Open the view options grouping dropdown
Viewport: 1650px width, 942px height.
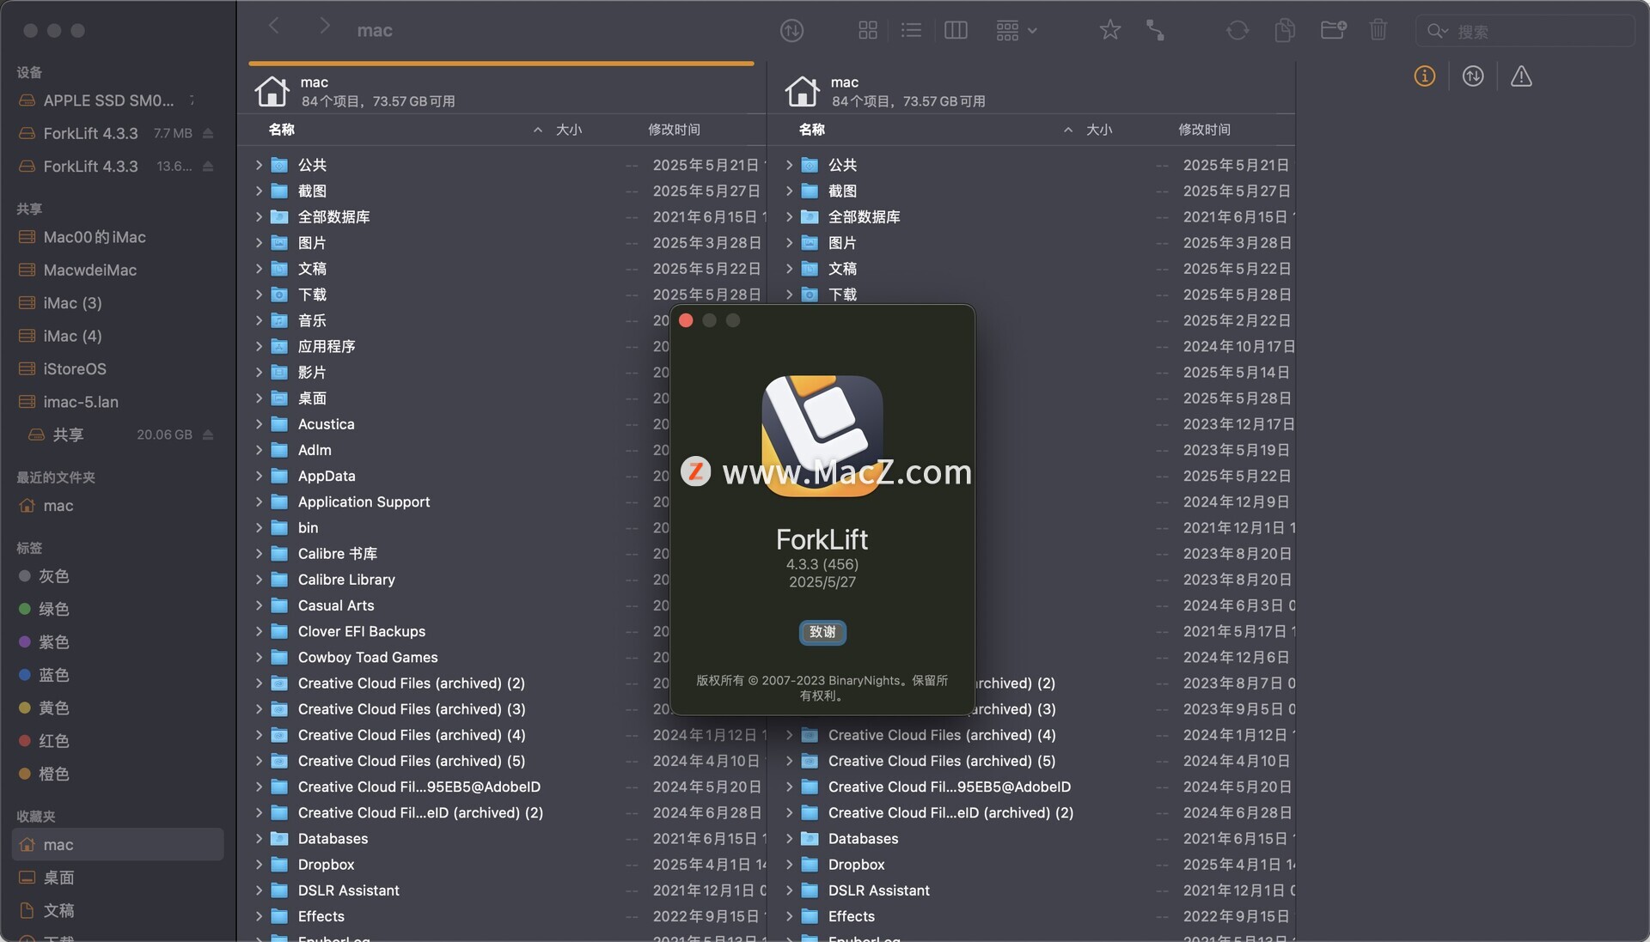pyautogui.click(x=1017, y=31)
